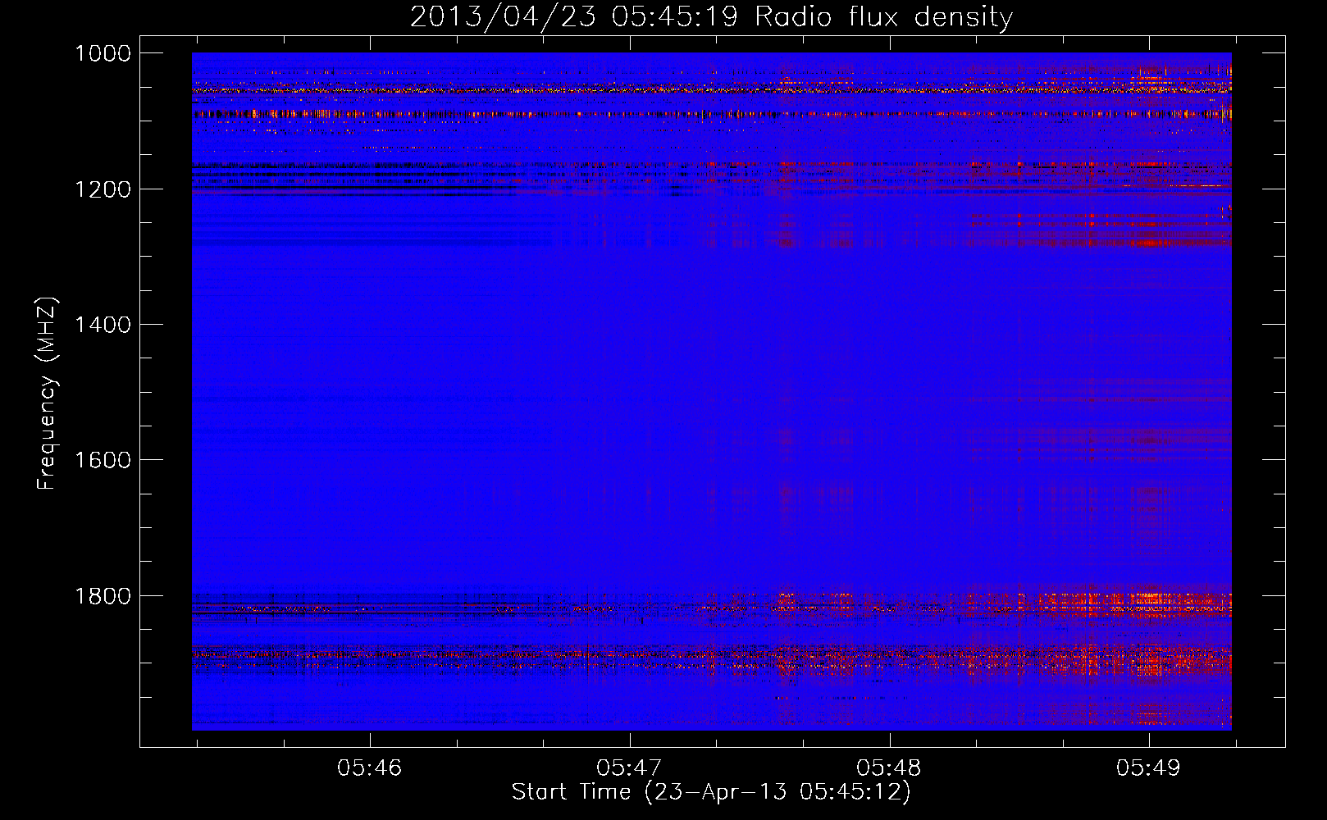Click the 'Frequency (MHZ)' y-axis label

48,394
